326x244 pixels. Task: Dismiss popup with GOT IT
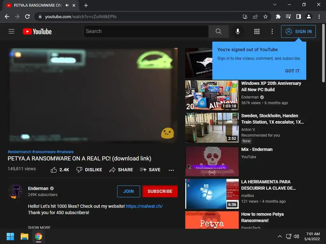[x=292, y=71]
